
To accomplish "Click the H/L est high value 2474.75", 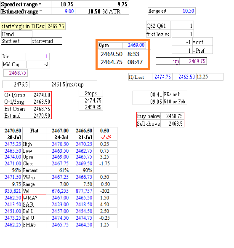I will 162,77.
